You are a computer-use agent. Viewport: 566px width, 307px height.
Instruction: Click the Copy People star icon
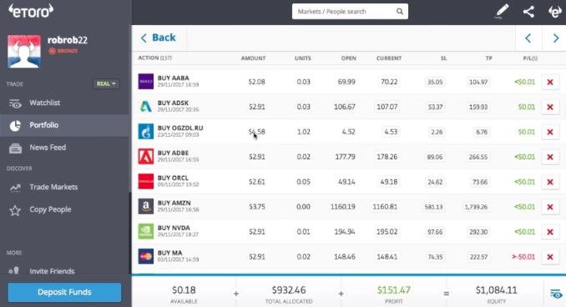pyautogui.click(x=15, y=210)
